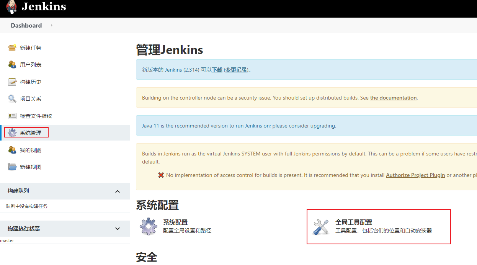This screenshot has height=265, width=477.
Task: Click the 项目关系 magnifier icon
Action: [x=12, y=99]
